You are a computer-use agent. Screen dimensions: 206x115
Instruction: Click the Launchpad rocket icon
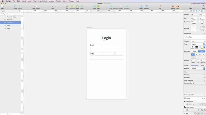point(185,101)
